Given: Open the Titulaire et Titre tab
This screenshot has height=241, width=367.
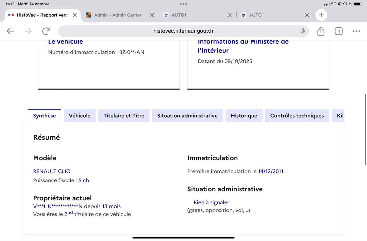Looking at the screenshot, I should pos(124,116).
